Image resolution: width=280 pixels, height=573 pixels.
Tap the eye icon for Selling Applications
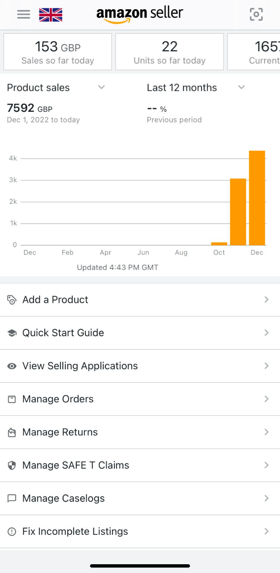coord(12,366)
